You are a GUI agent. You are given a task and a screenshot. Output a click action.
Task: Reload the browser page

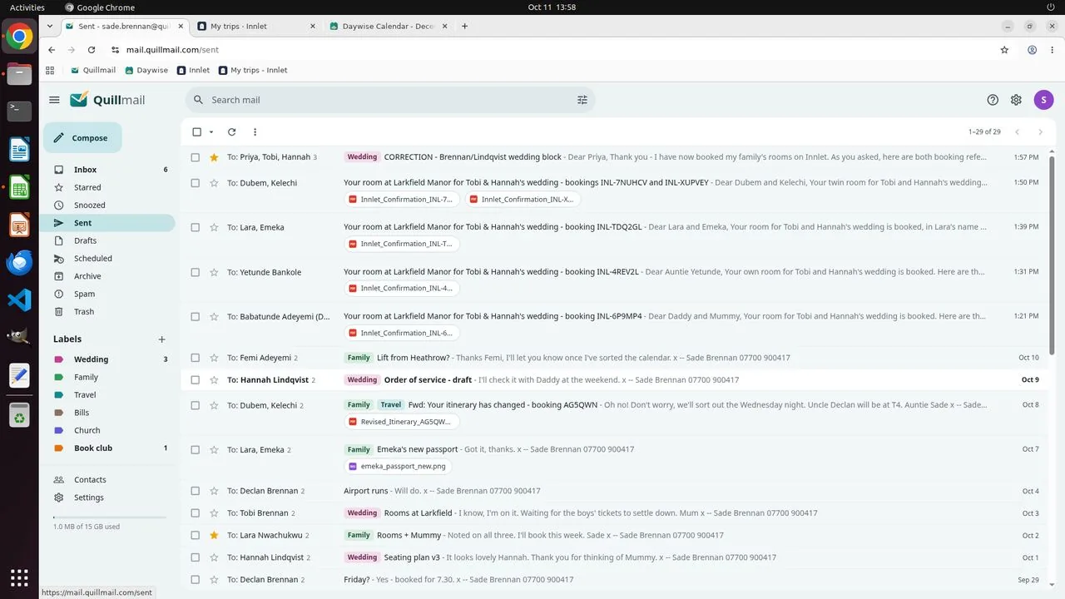pyautogui.click(x=92, y=50)
